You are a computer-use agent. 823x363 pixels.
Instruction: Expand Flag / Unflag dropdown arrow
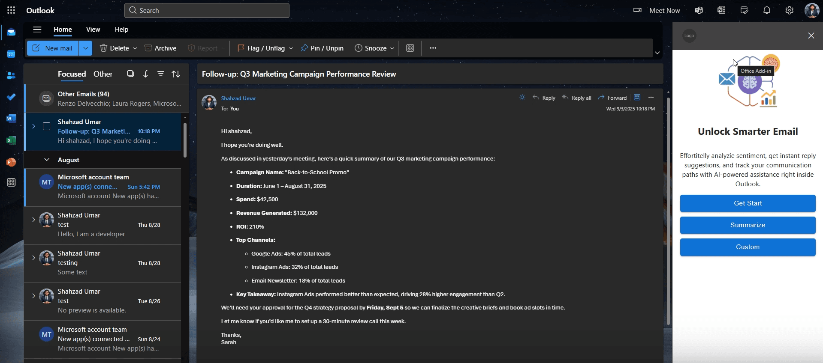pos(291,48)
